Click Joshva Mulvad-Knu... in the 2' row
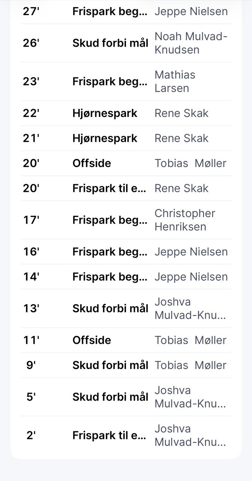 click(x=190, y=436)
